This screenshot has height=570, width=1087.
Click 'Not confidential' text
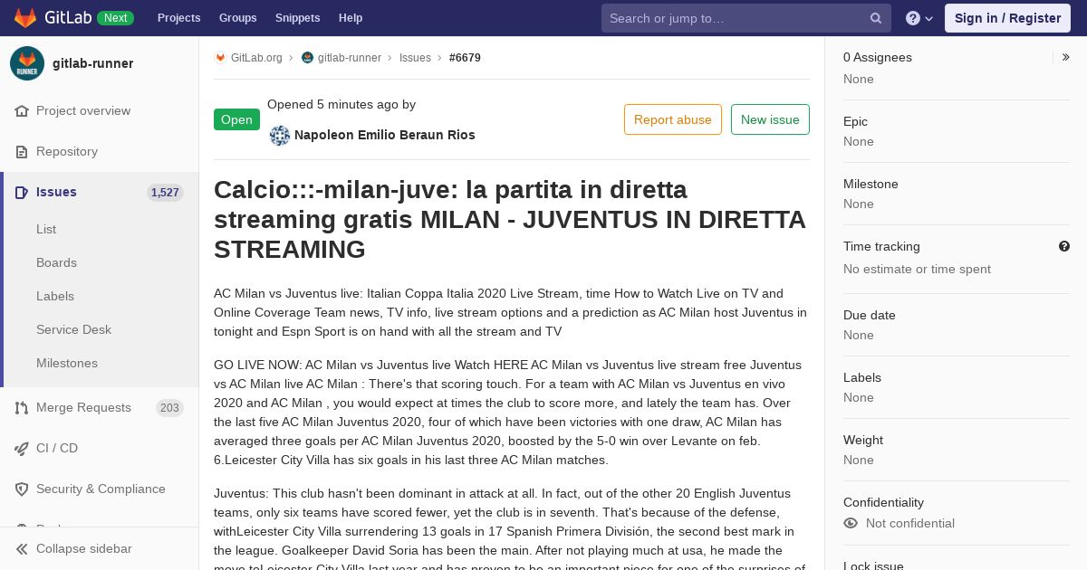[x=910, y=523]
